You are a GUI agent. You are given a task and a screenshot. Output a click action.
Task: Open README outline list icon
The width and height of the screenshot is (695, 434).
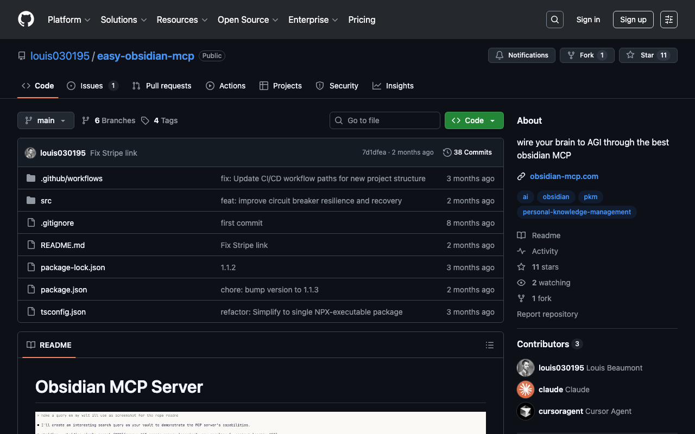point(489,345)
